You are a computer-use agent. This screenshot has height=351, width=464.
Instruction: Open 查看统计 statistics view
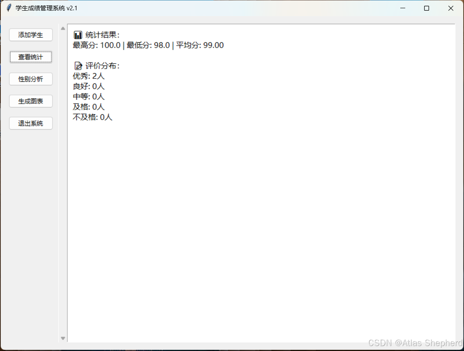coord(31,57)
